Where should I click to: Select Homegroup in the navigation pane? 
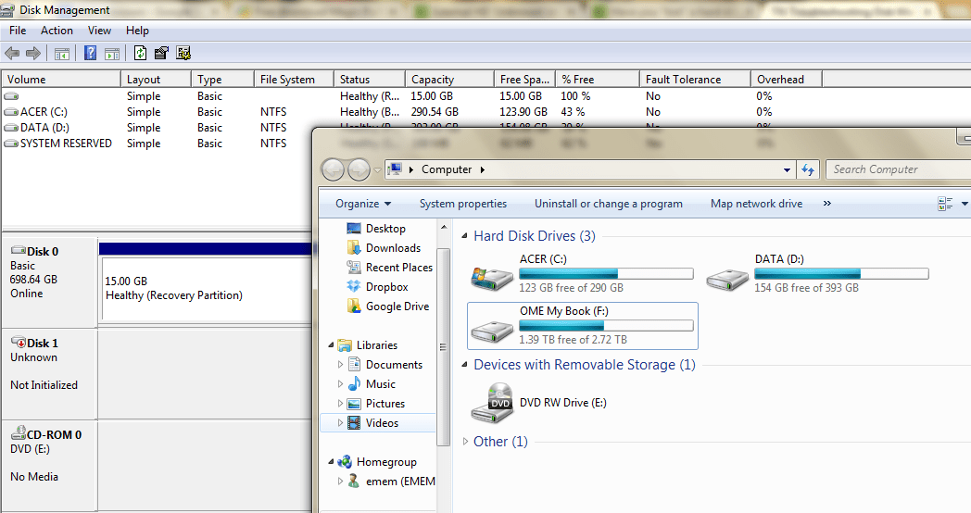377,462
